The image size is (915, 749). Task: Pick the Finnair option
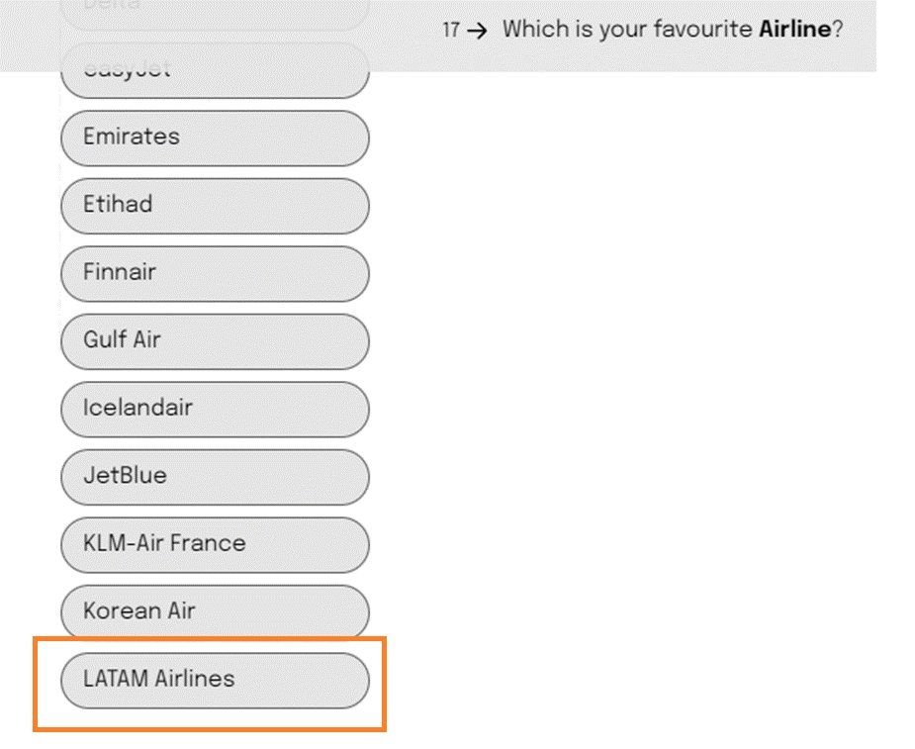coord(215,274)
